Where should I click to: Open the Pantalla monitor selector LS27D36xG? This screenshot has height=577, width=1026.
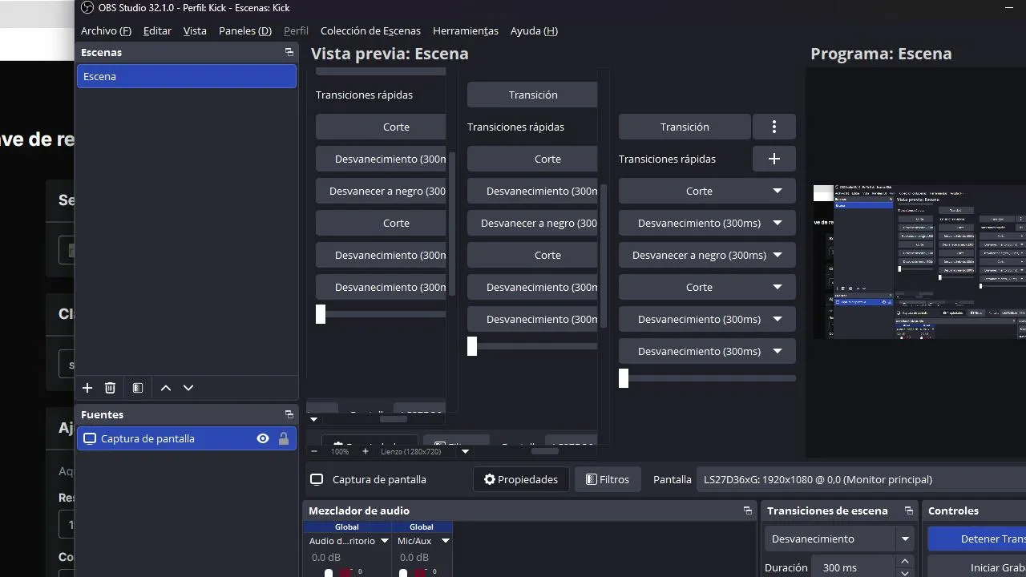[861, 479]
